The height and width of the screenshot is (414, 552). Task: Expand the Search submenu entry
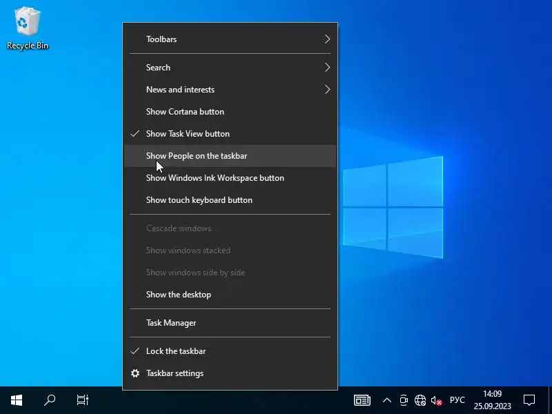230,67
